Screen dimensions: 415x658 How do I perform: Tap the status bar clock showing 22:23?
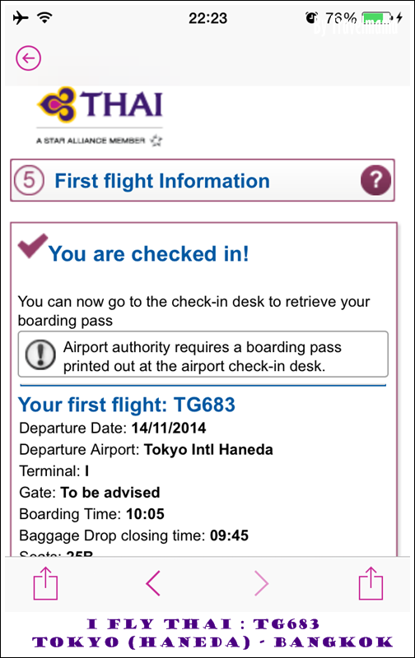tap(207, 18)
